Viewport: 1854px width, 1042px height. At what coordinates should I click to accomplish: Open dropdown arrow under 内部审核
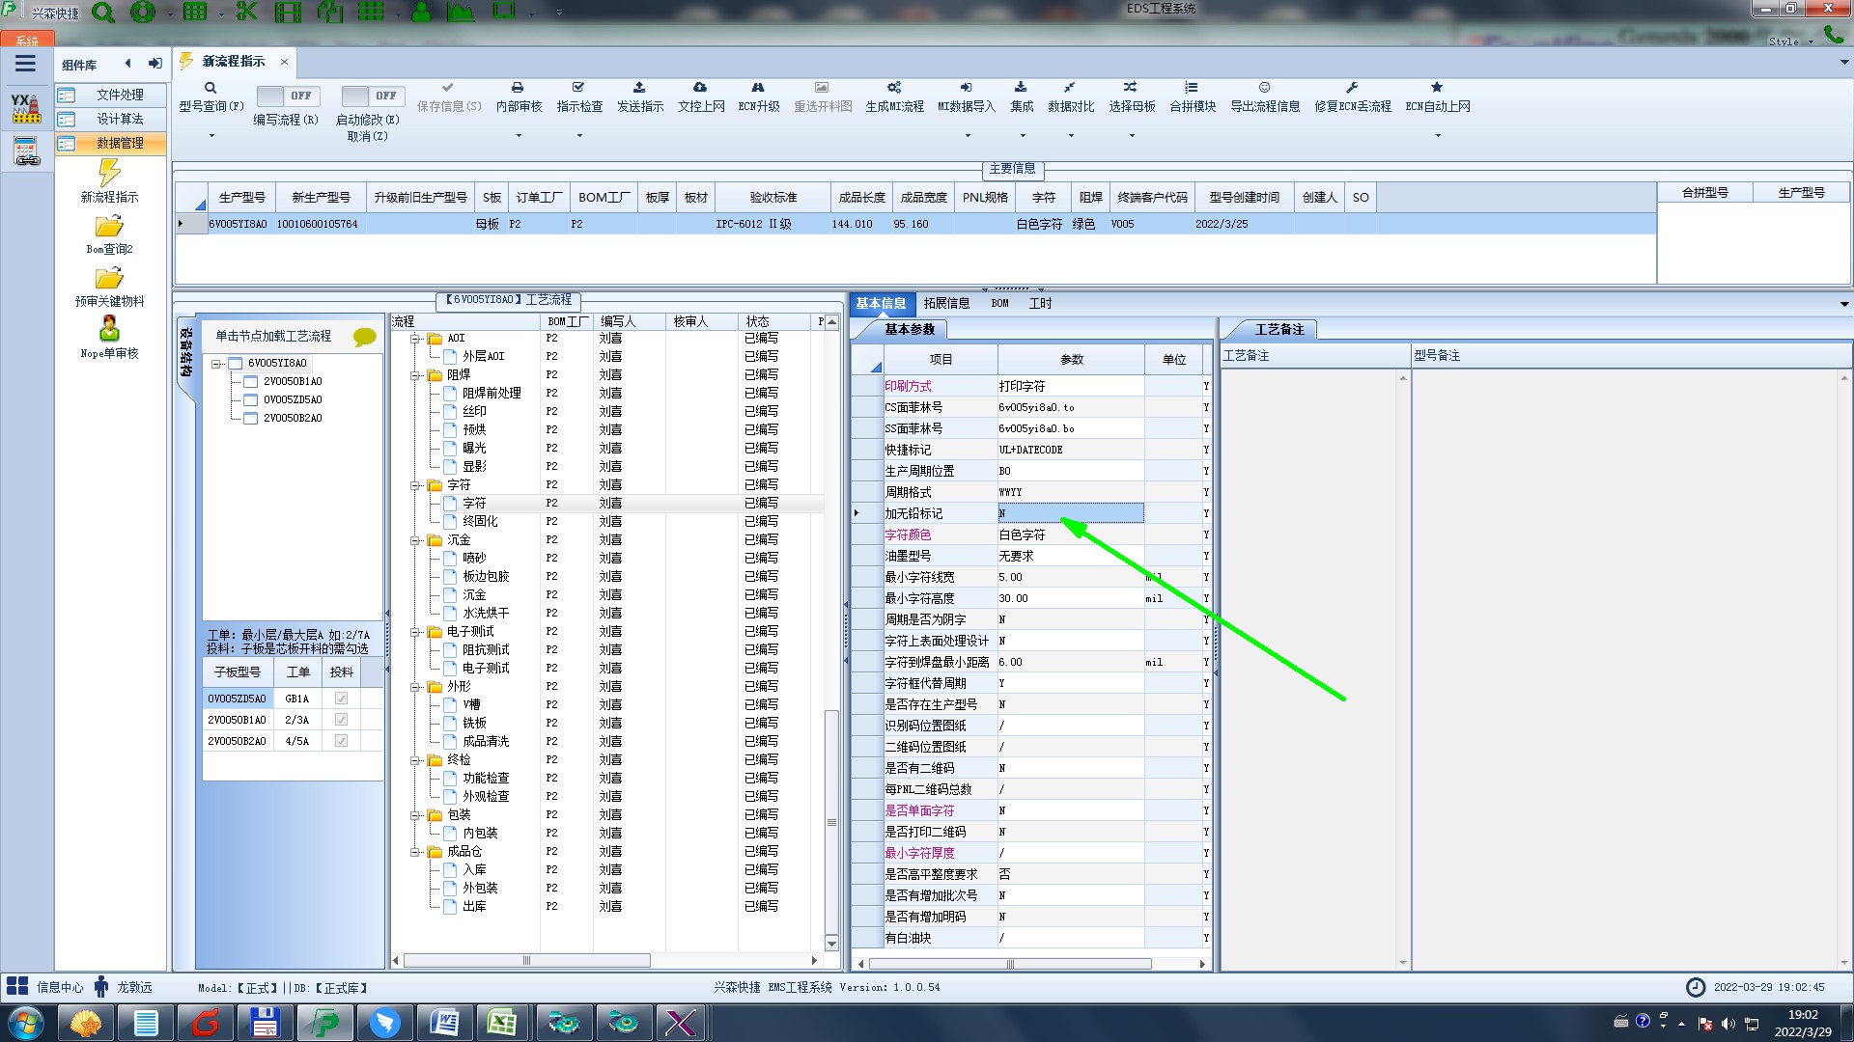519,135
